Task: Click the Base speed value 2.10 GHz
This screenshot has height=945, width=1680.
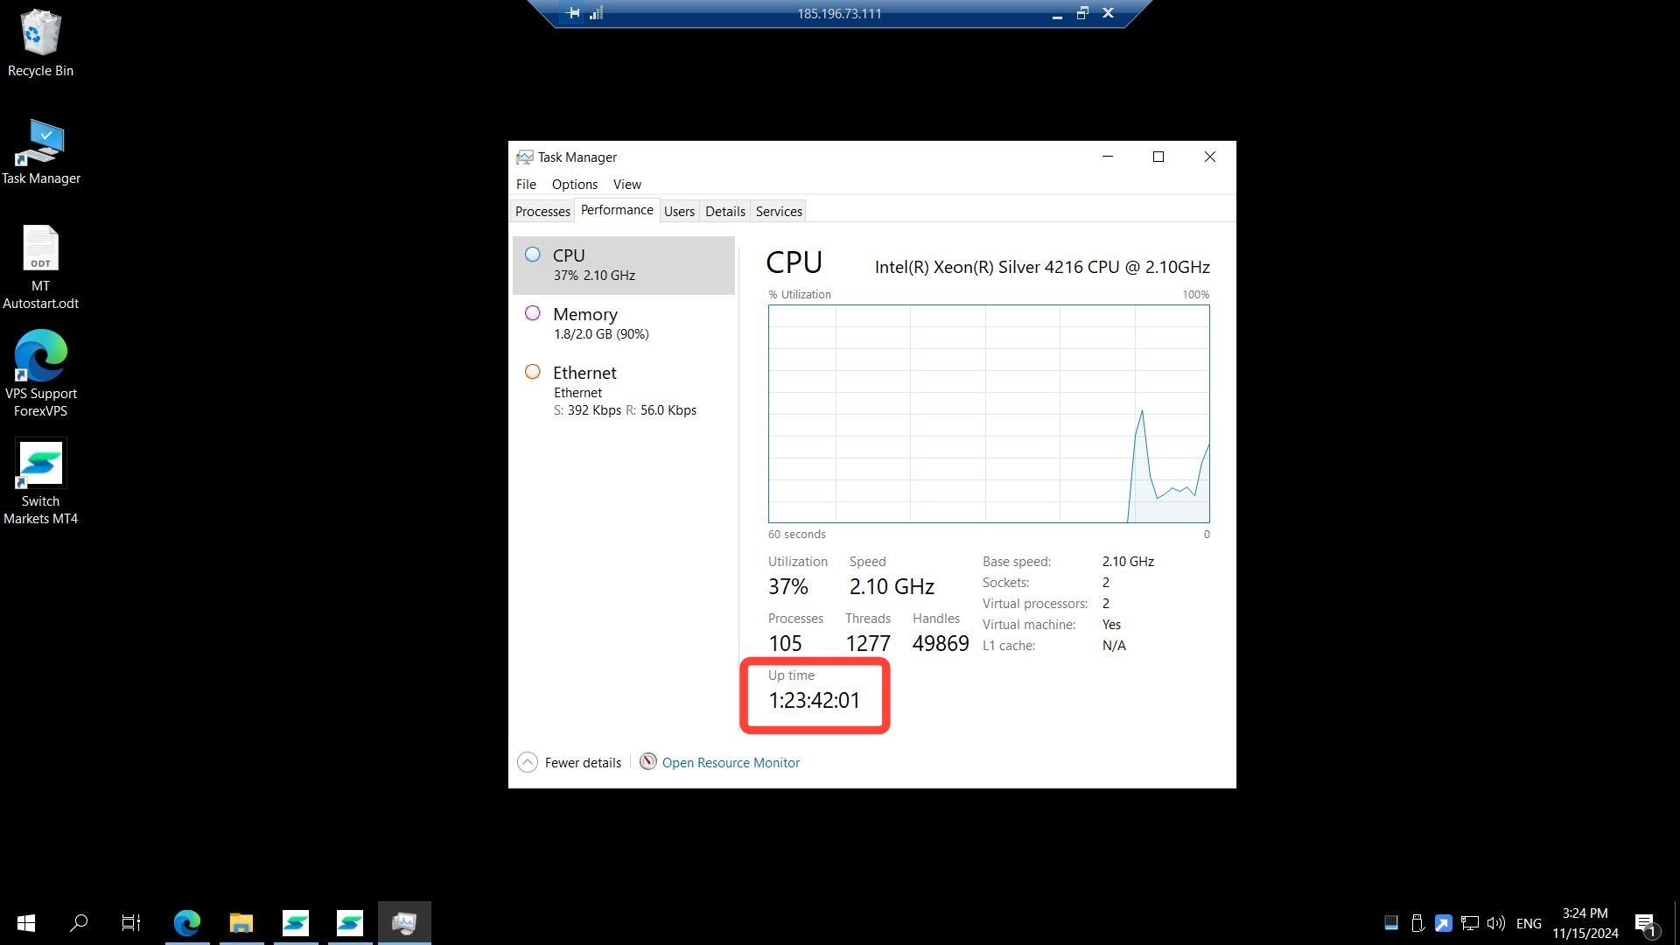Action: (1128, 561)
